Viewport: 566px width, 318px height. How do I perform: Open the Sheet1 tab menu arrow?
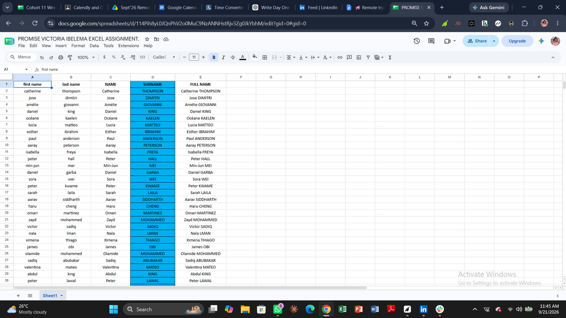point(61,296)
